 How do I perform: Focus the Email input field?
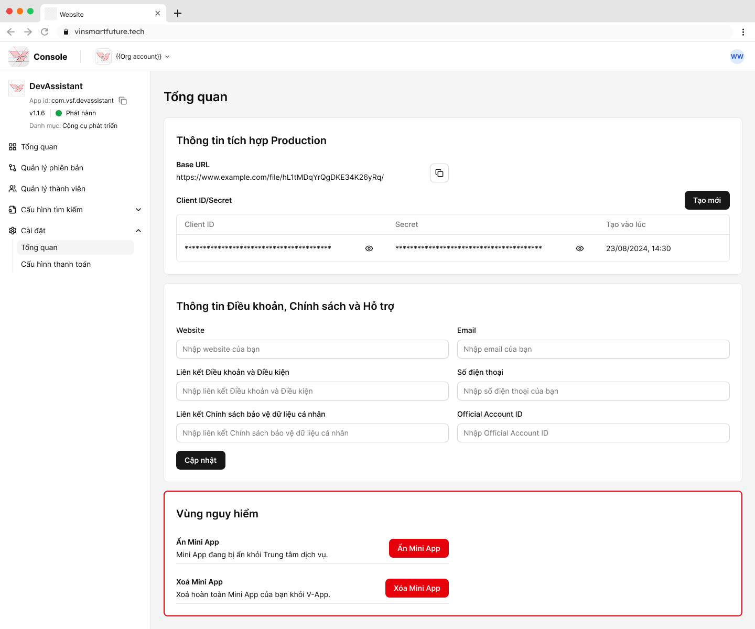click(x=594, y=349)
